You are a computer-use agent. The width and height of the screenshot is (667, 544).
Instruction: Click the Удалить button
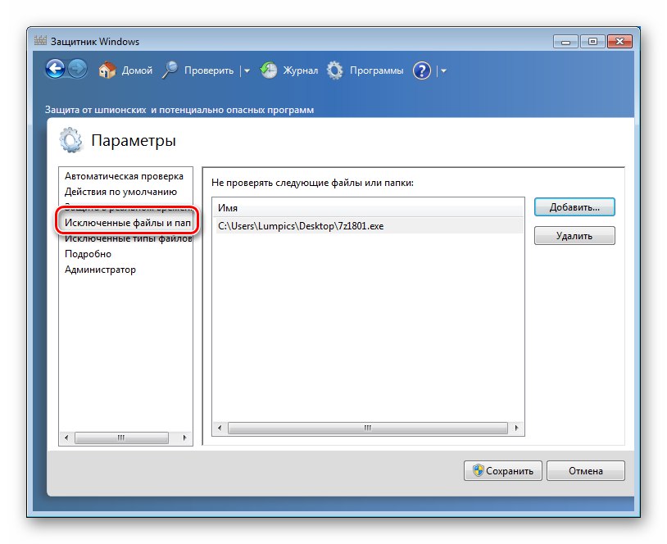click(574, 236)
